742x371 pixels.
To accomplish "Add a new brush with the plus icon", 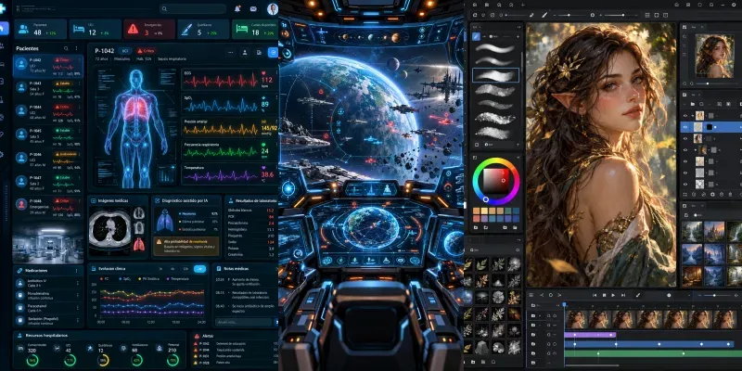I will (x=518, y=36).
